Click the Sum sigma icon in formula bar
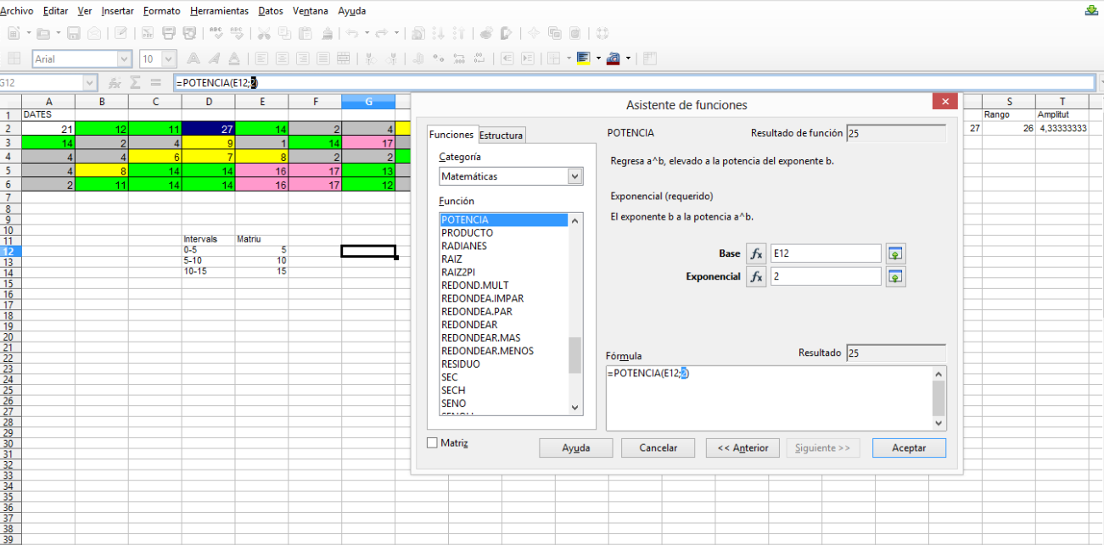 pos(135,83)
